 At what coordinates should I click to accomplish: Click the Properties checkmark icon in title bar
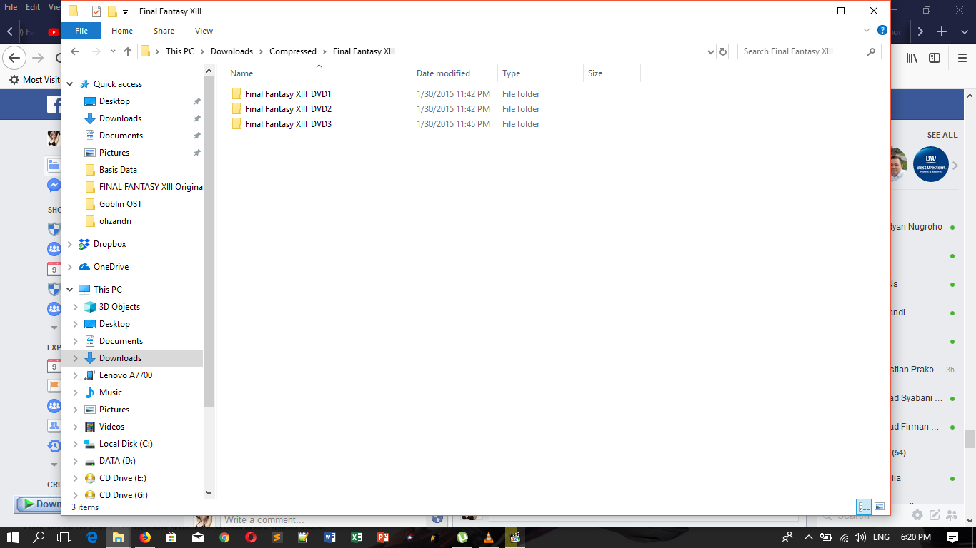click(x=96, y=11)
